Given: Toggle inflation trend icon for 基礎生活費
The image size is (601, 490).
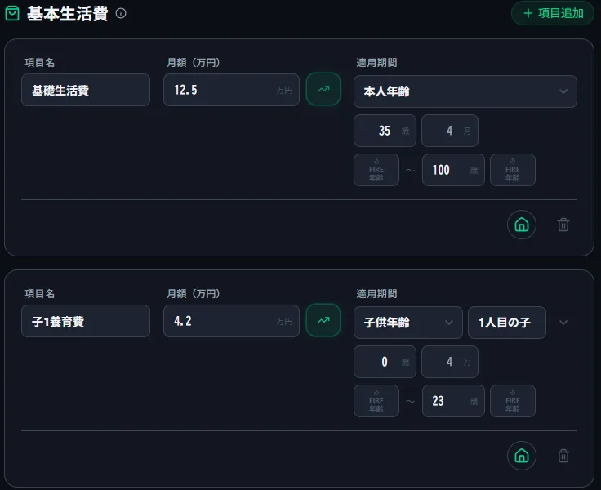Looking at the screenshot, I should click(x=323, y=89).
